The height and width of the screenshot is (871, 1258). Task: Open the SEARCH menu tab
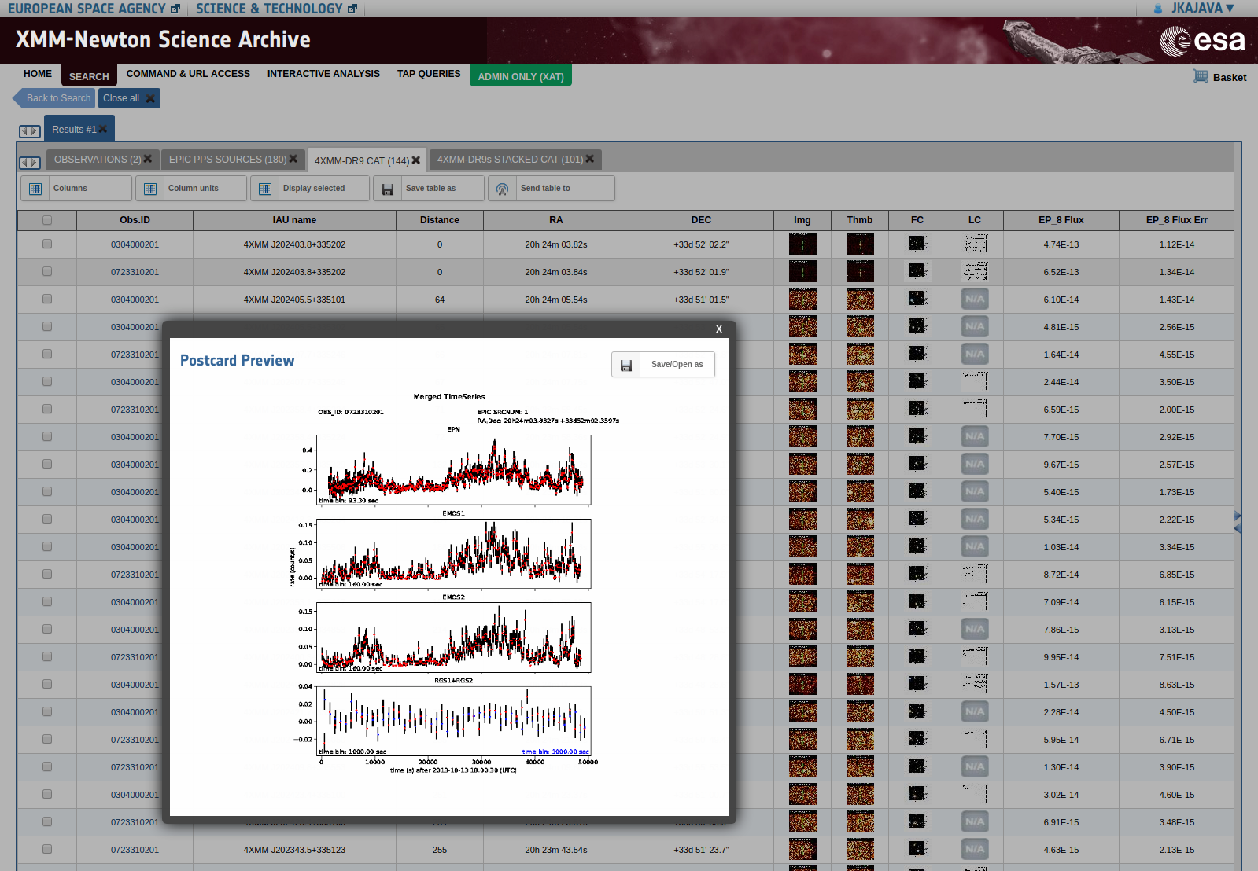click(x=89, y=76)
